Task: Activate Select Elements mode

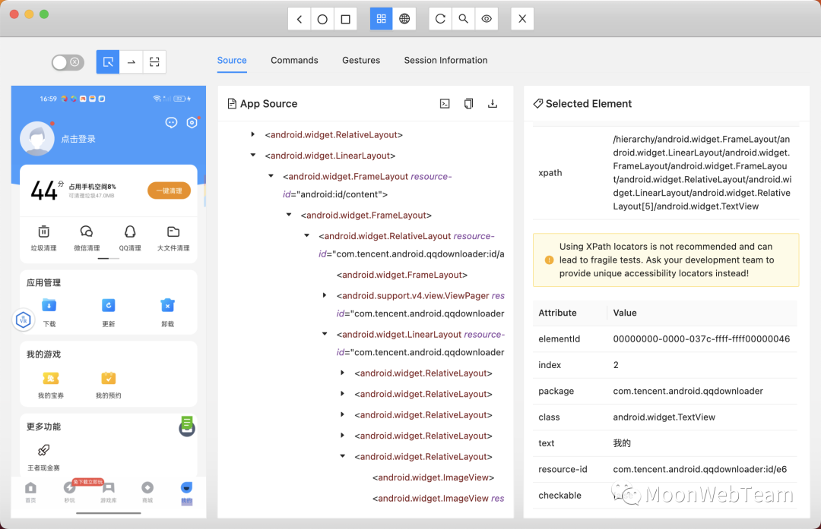Action: [108, 62]
